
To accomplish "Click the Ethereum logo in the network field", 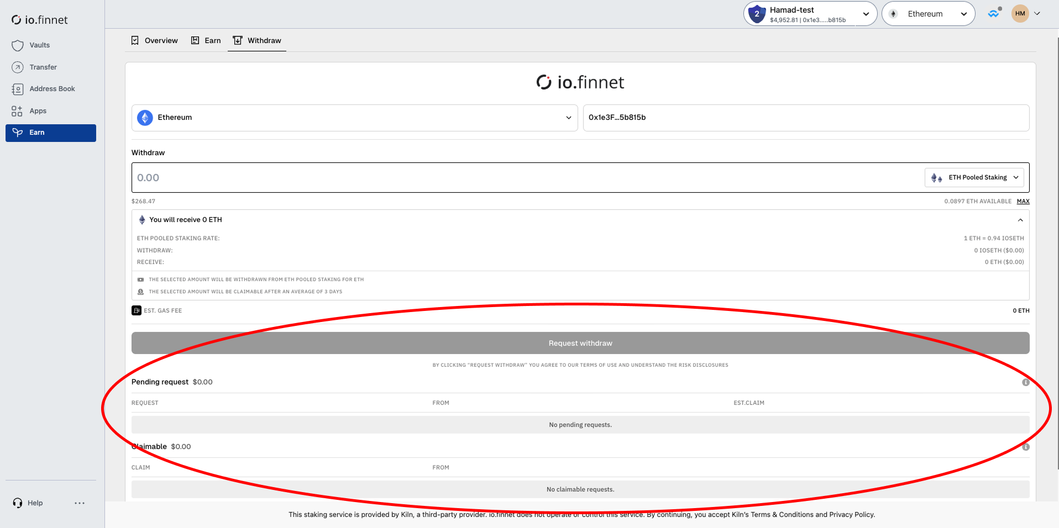I will tap(145, 118).
